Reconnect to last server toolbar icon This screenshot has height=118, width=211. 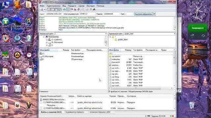click(x=79, y=10)
